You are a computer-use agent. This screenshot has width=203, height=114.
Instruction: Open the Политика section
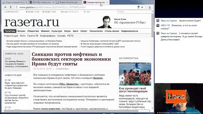point(10,31)
